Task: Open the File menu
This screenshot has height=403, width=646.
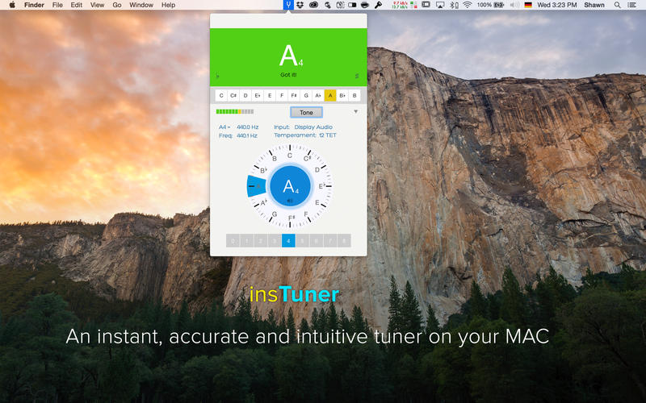Action: coord(57,5)
